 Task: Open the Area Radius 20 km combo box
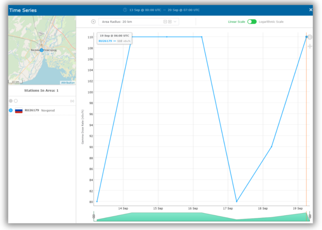130,21
